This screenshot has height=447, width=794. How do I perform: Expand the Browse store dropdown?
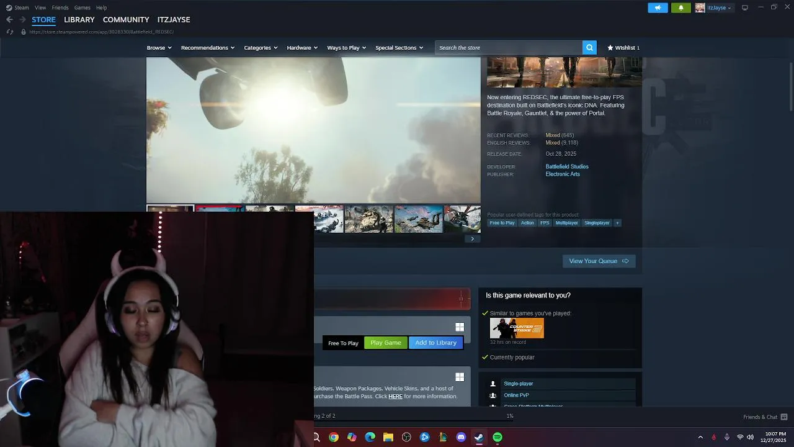click(159, 48)
